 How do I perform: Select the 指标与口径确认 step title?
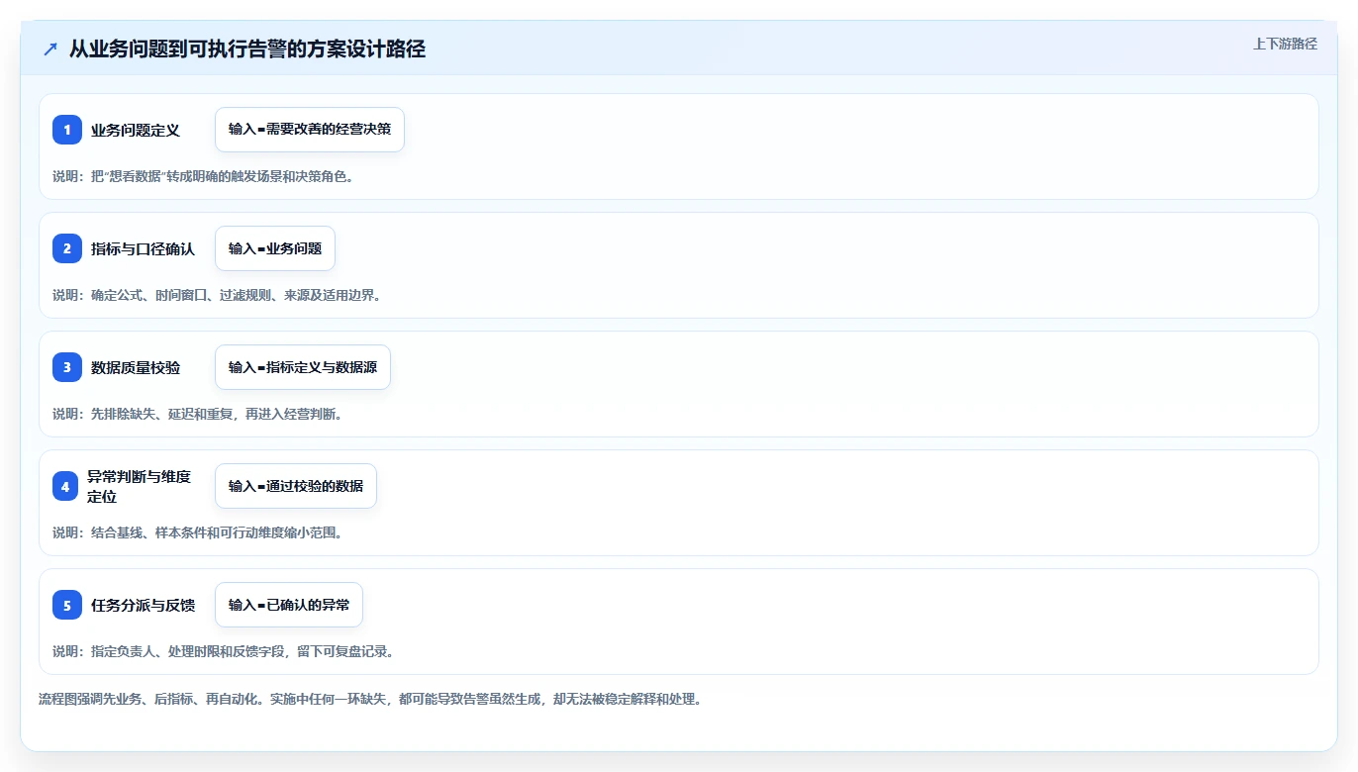pyautogui.click(x=144, y=248)
